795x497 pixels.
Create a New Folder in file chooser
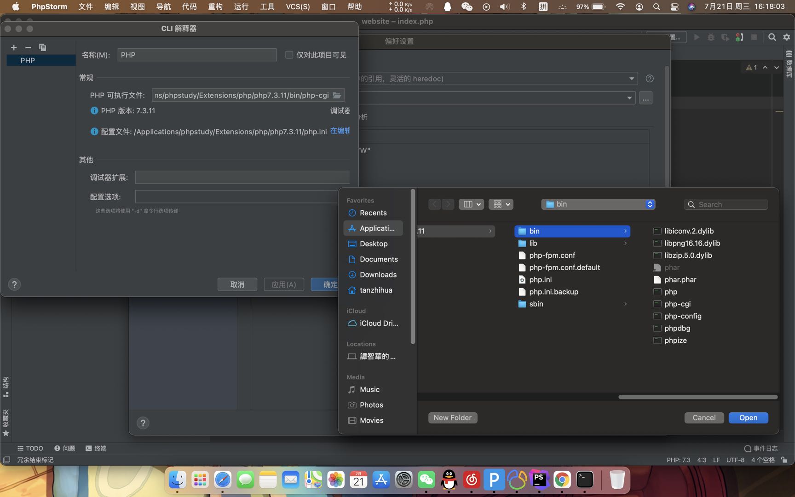point(453,417)
